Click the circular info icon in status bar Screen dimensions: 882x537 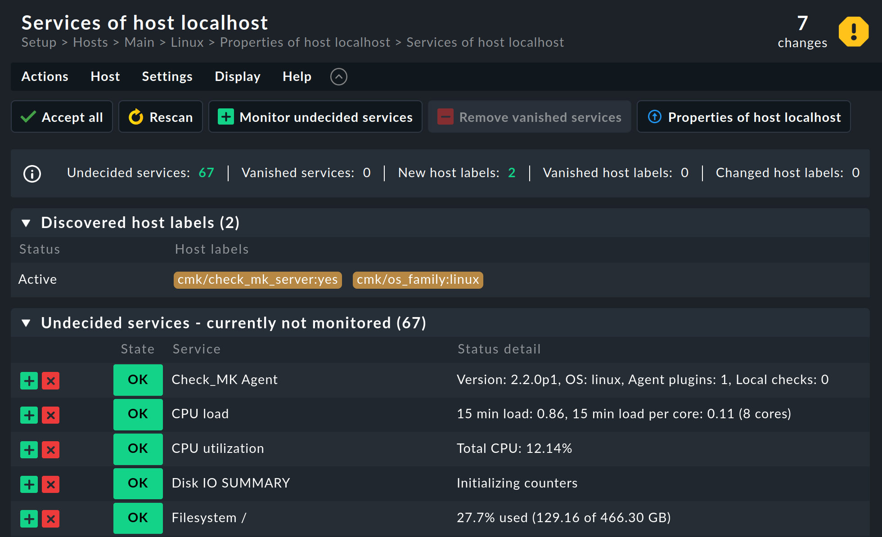click(x=32, y=174)
